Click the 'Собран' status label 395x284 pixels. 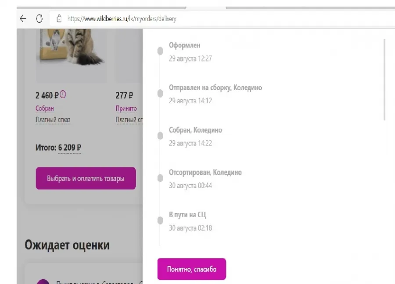45,108
